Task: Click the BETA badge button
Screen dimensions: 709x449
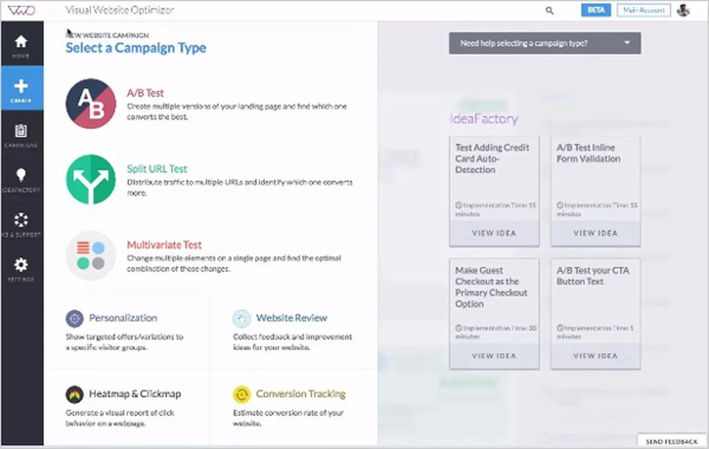Action: (x=596, y=10)
